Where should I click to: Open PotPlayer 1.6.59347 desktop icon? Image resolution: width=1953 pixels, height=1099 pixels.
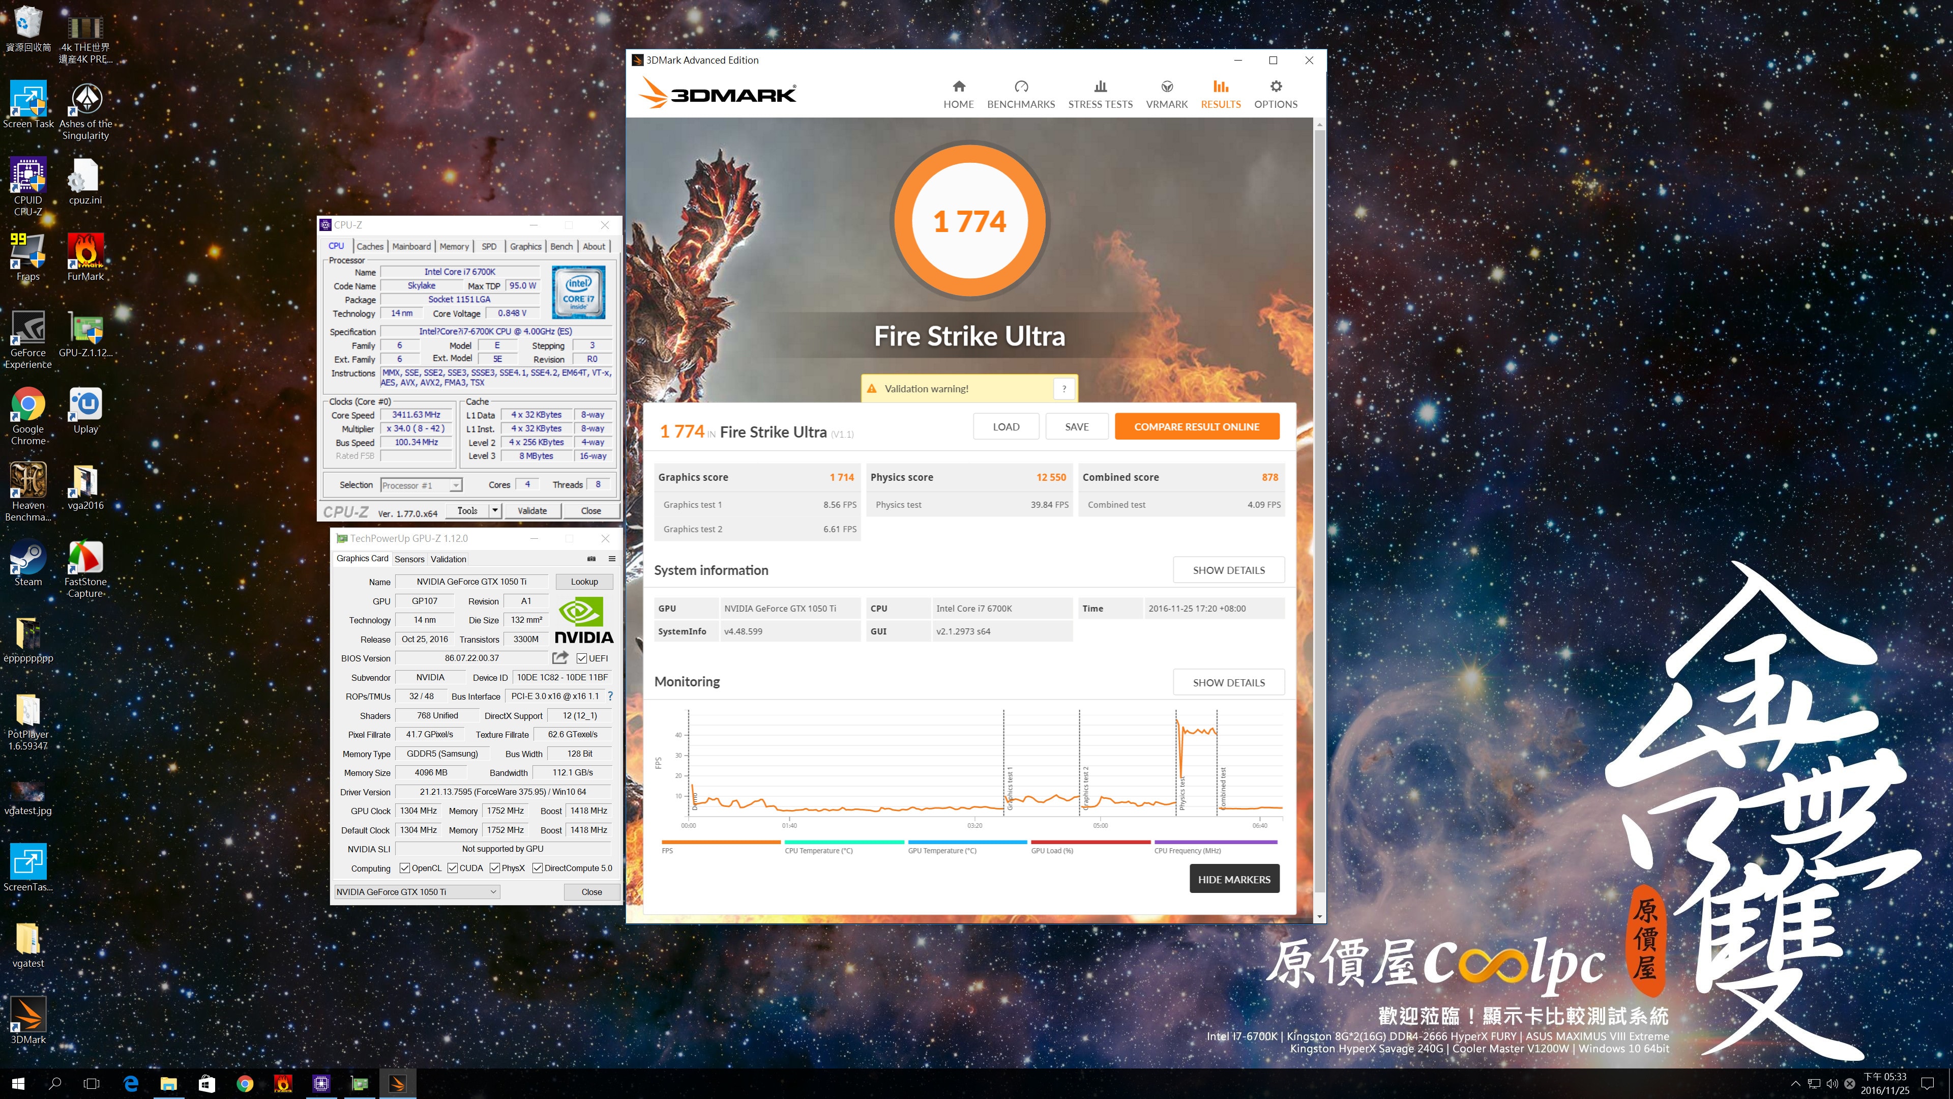coord(28,722)
